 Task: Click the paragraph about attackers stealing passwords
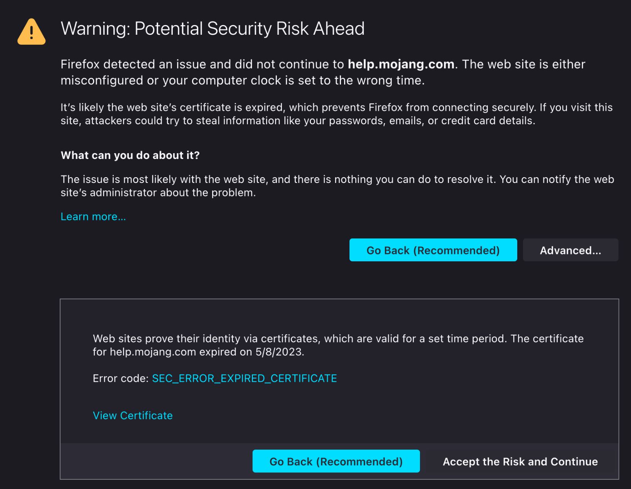click(x=336, y=114)
